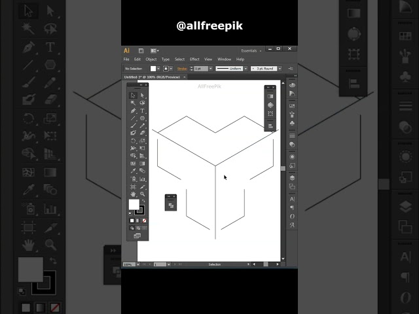Screen dimensions: 419x314
Task: Select the Gradient tool in tools panel
Action: [143, 164]
